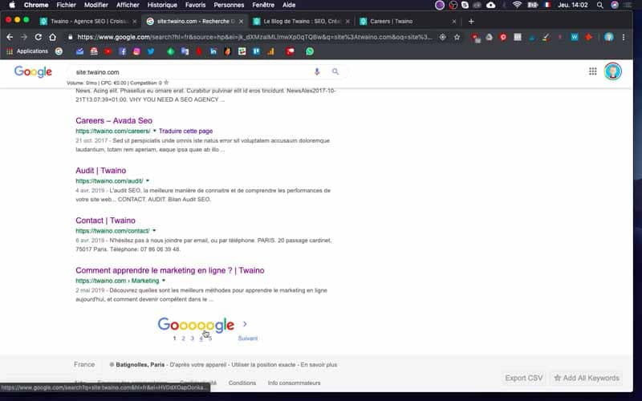The width and height of the screenshot is (642, 401).
Task: Expand the arrow next to twaino.com/careers/ URL
Action: click(x=155, y=131)
